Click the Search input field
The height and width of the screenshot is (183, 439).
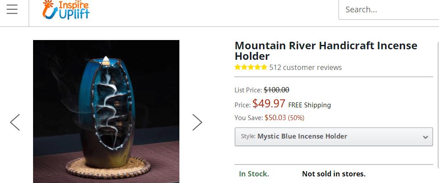(x=388, y=10)
